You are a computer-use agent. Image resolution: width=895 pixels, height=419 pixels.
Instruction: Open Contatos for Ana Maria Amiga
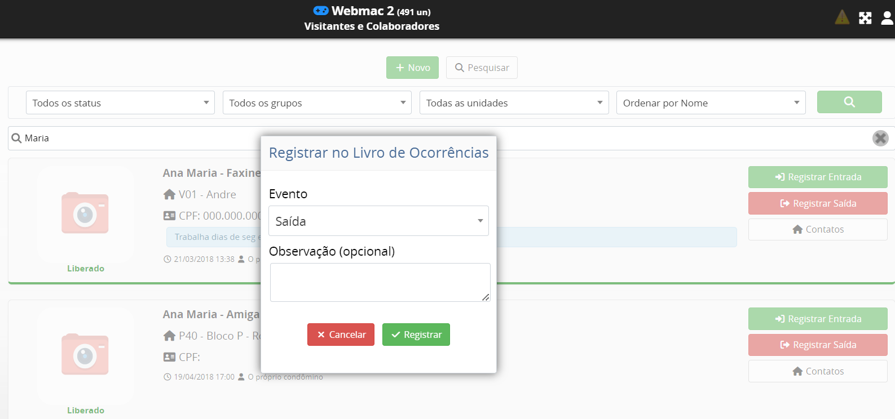click(817, 371)
